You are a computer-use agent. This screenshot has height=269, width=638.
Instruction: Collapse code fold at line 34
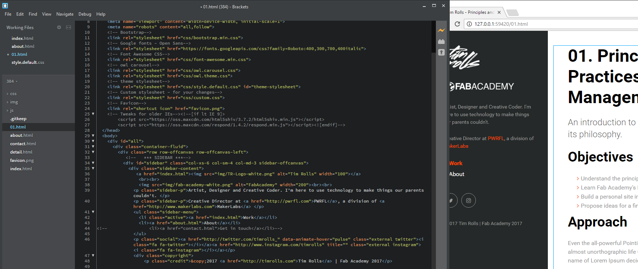[93, 163]
